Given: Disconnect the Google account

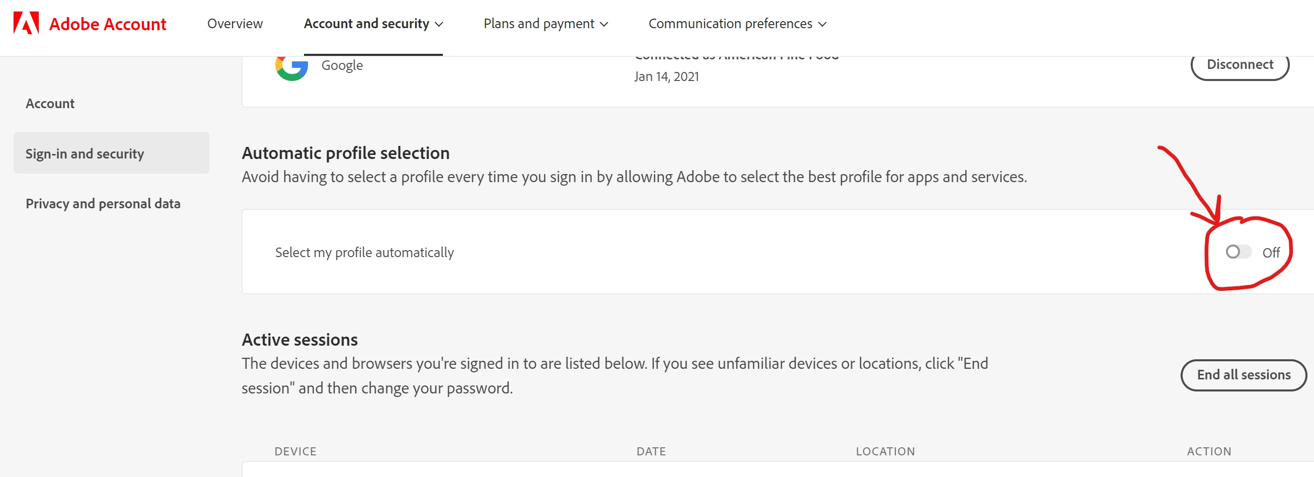Looking at the screenshot, I should pyautogui.click(x=1240, y=65).
